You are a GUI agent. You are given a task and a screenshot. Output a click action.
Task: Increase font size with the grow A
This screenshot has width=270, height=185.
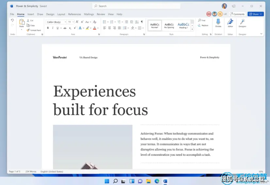[x=77, y=22]
